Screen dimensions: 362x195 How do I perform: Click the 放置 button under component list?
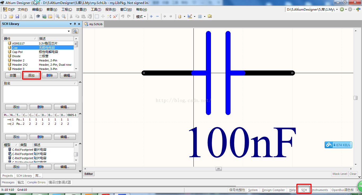click(13, 76)
